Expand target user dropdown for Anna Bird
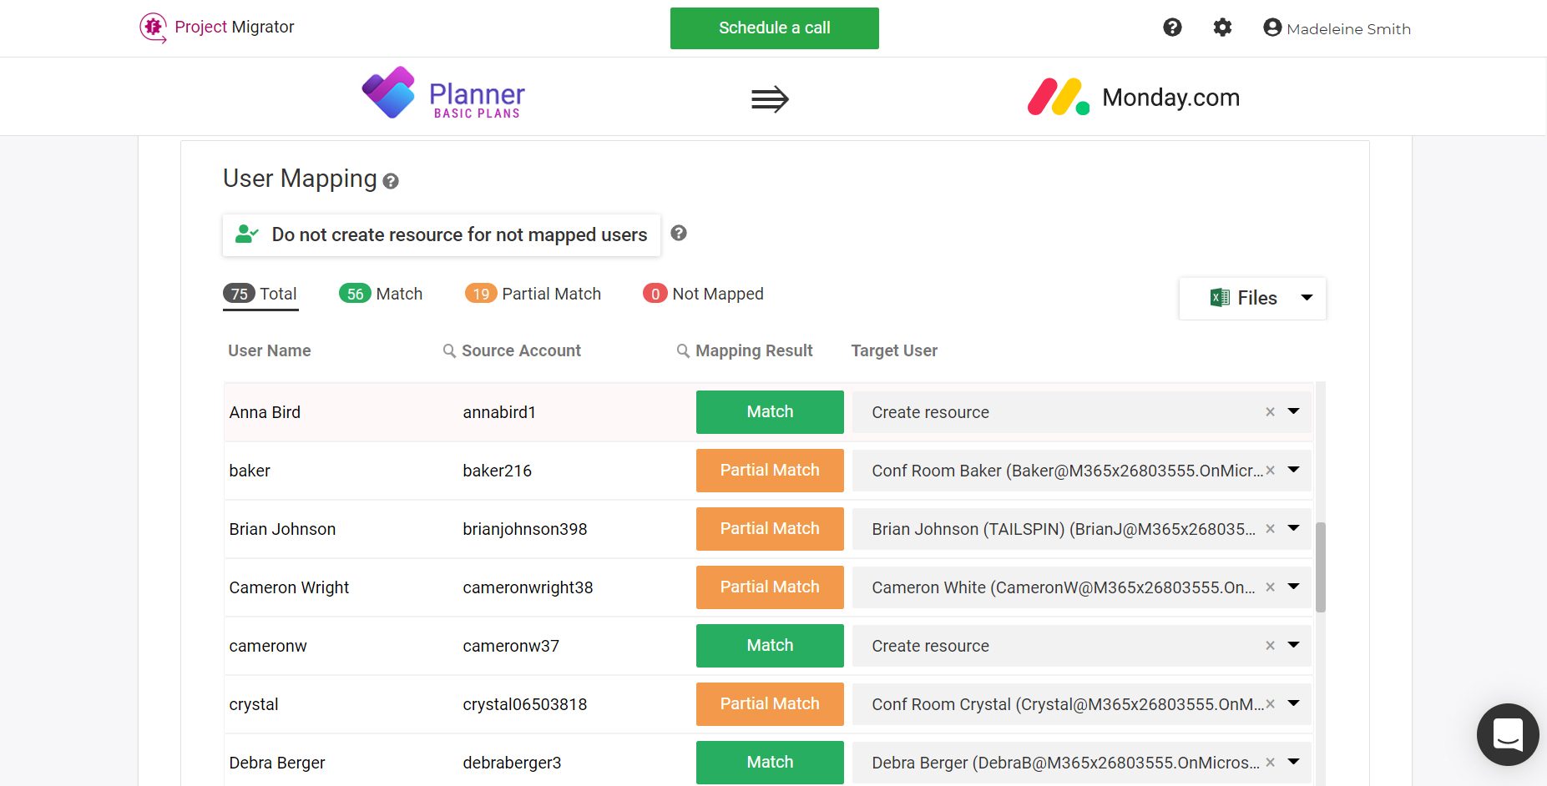The image size is (1547, 786). [x=1293, y=411]
